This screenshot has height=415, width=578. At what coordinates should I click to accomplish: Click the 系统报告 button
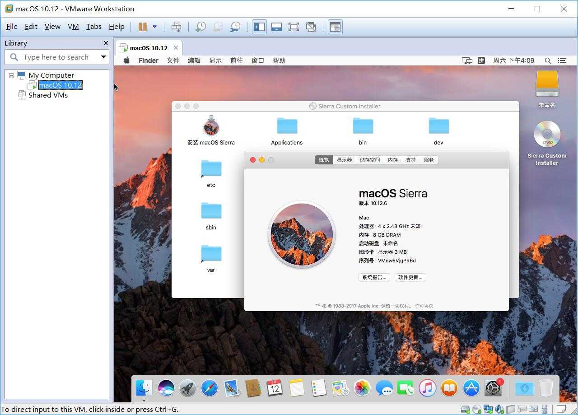click(x=374, y=277)
